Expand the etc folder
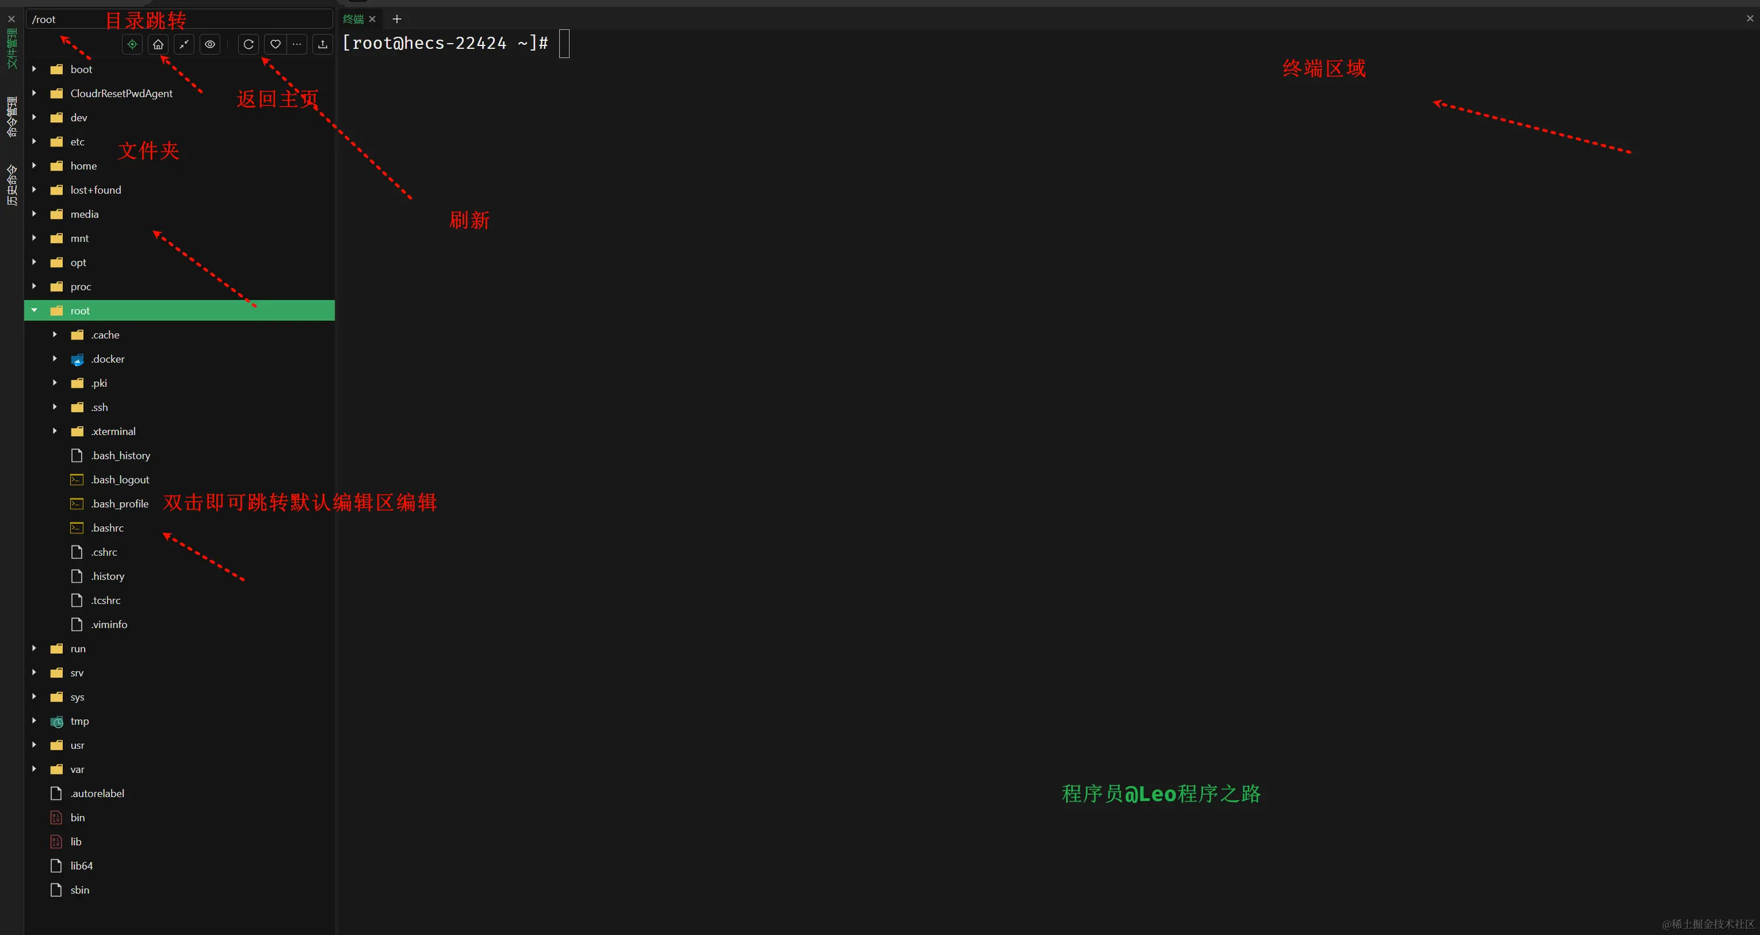 (34, 142)
